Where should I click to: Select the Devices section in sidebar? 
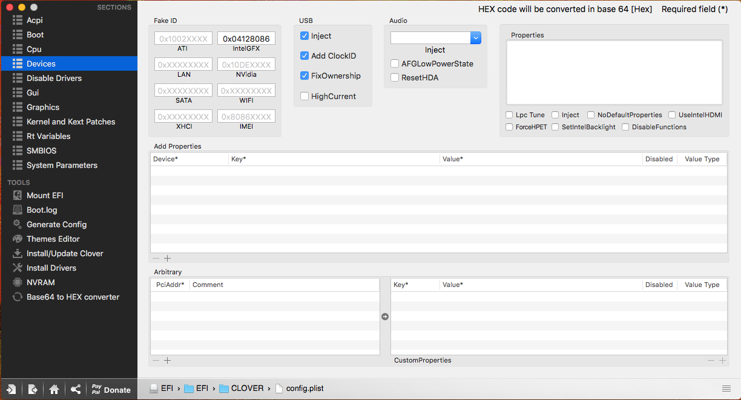click(x=68, y=63)
